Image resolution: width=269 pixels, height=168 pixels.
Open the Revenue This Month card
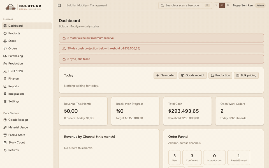pos(83,111)
